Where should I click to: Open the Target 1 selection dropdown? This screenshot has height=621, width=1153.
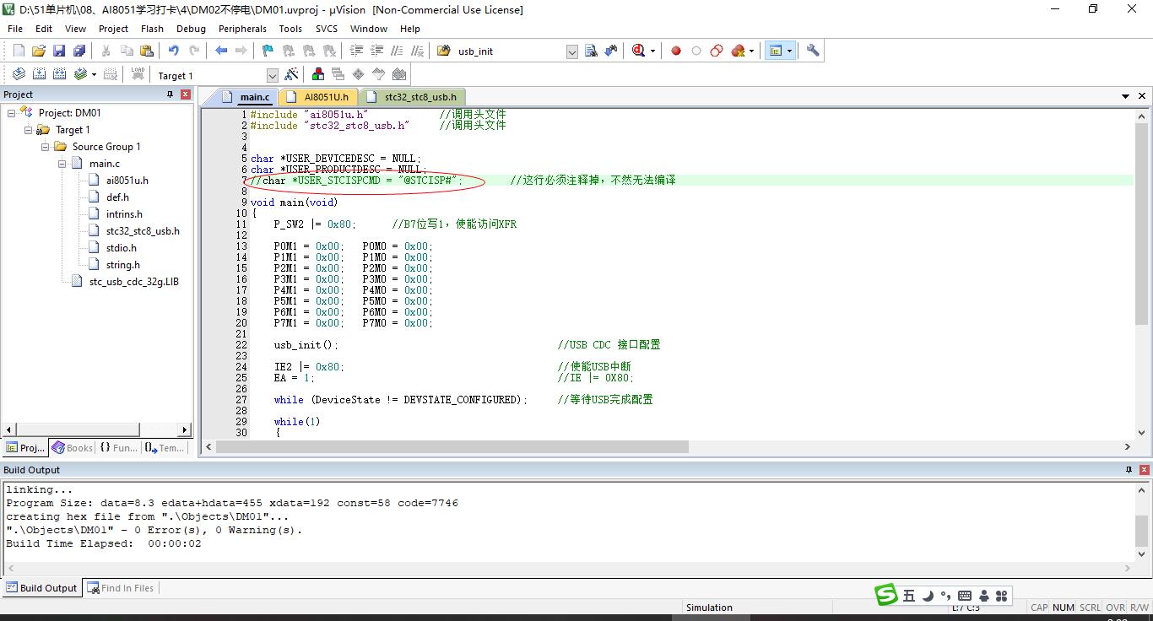[x=272, y=75]
